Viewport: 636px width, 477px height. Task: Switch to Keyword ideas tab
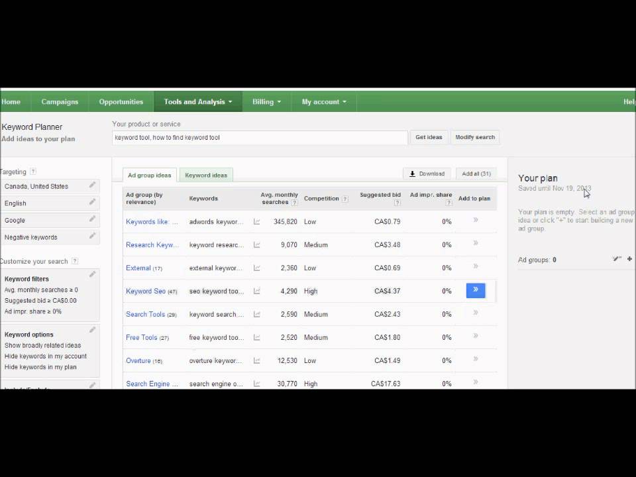point(206,175)
